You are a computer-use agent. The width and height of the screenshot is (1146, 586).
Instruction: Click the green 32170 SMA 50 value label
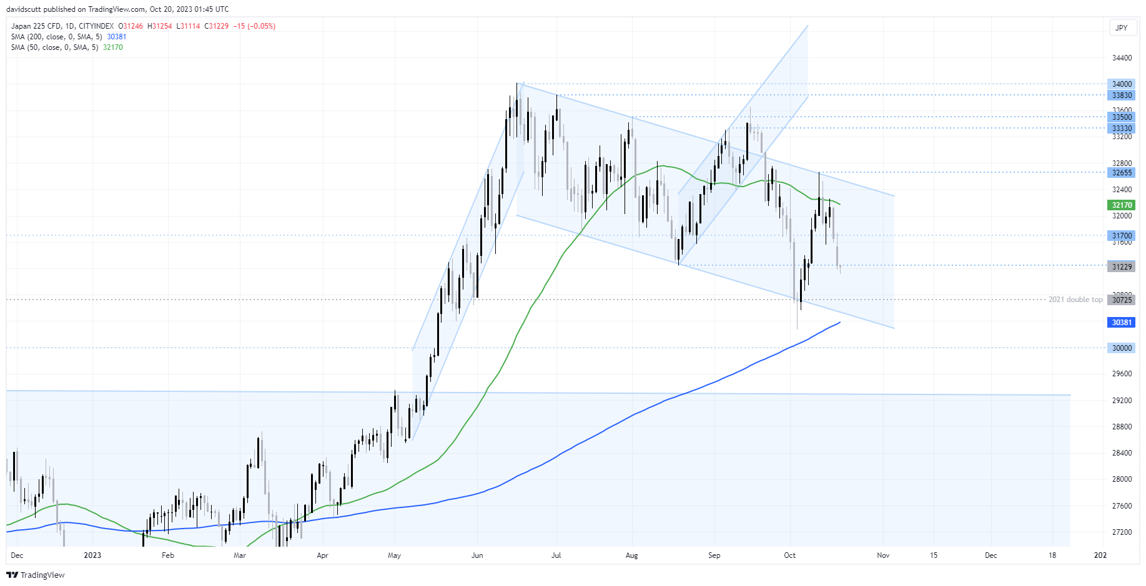[1122, 205]
